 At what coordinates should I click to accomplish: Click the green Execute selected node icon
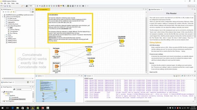(x=49, y=6)
